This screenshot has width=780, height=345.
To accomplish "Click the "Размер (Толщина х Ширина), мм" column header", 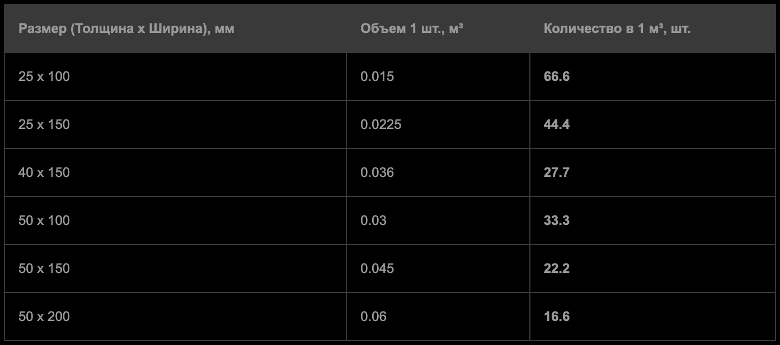I will [x=126, y=29].
